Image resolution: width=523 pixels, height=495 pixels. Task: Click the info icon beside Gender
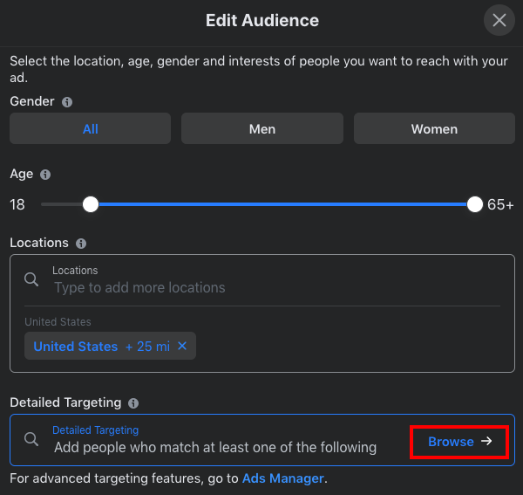pyautogui.click(x=67, y=102)
